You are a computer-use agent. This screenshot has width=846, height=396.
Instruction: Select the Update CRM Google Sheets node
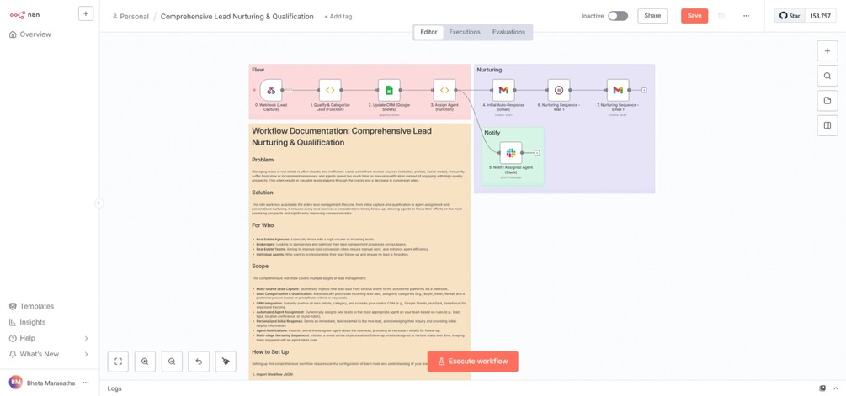point(389,90)
